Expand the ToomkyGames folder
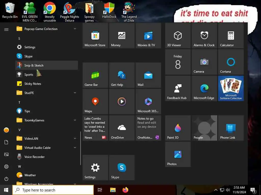This screenshot has height=195, width=261. coord(47,120)
